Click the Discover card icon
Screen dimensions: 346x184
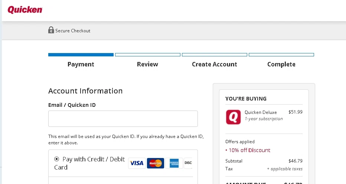pyautogui.click(x=188, y=163)
